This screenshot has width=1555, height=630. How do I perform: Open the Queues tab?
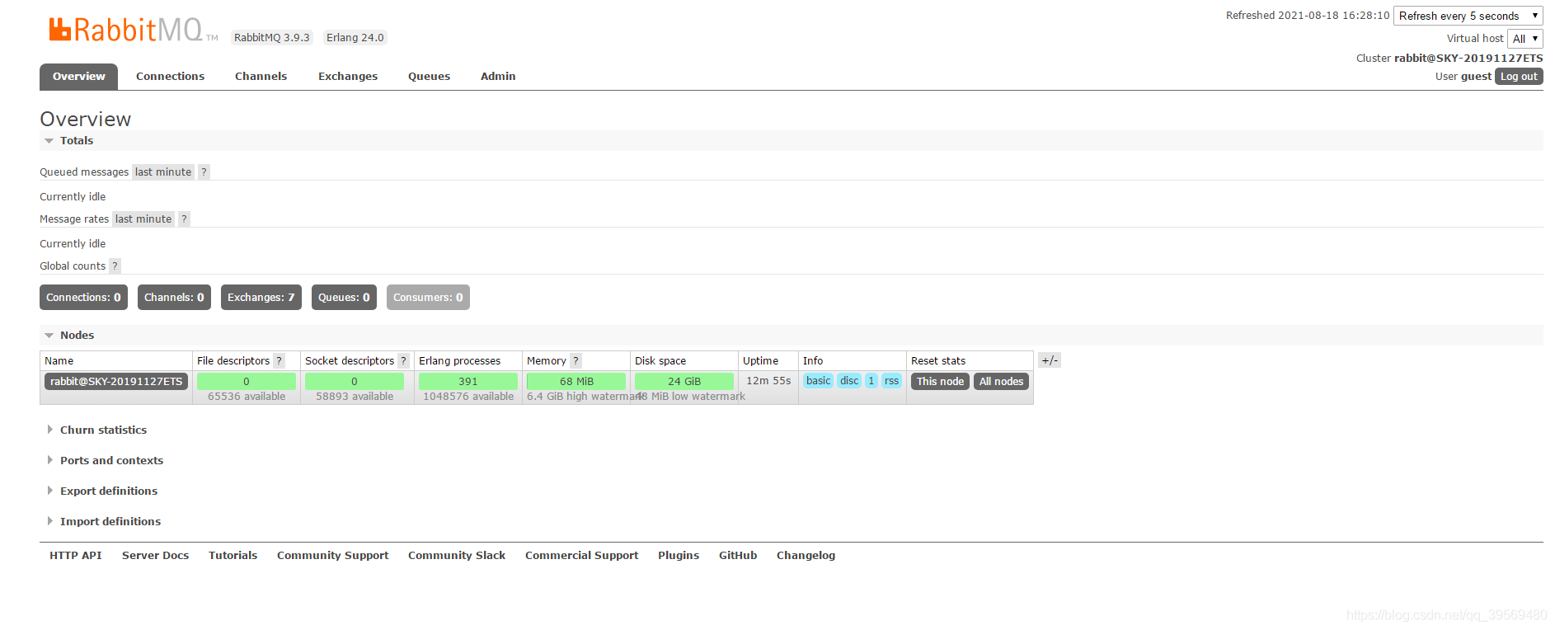coord(429,77)
